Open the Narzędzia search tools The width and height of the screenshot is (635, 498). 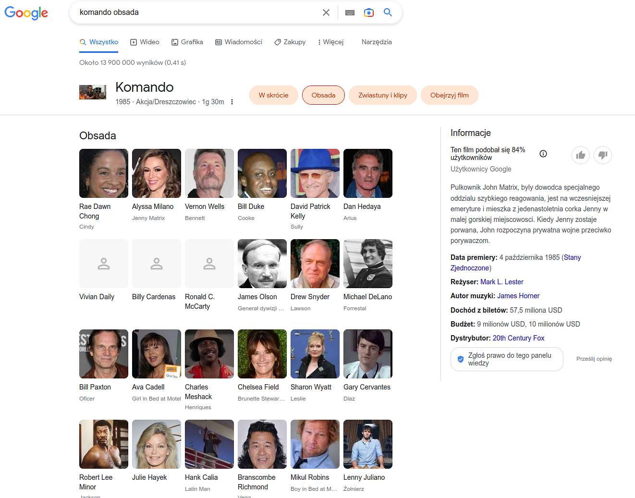(377, 42)
